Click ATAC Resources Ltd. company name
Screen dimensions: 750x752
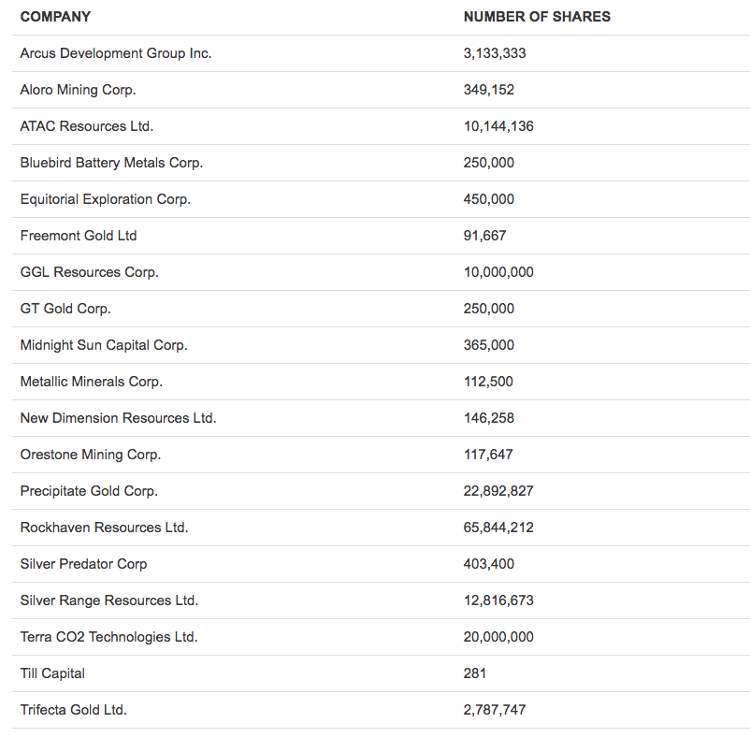87,126
